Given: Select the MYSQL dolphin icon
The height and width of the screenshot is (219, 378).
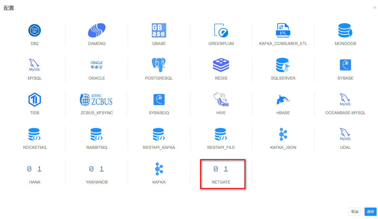Looking at the screenshot, I should 35,65.
